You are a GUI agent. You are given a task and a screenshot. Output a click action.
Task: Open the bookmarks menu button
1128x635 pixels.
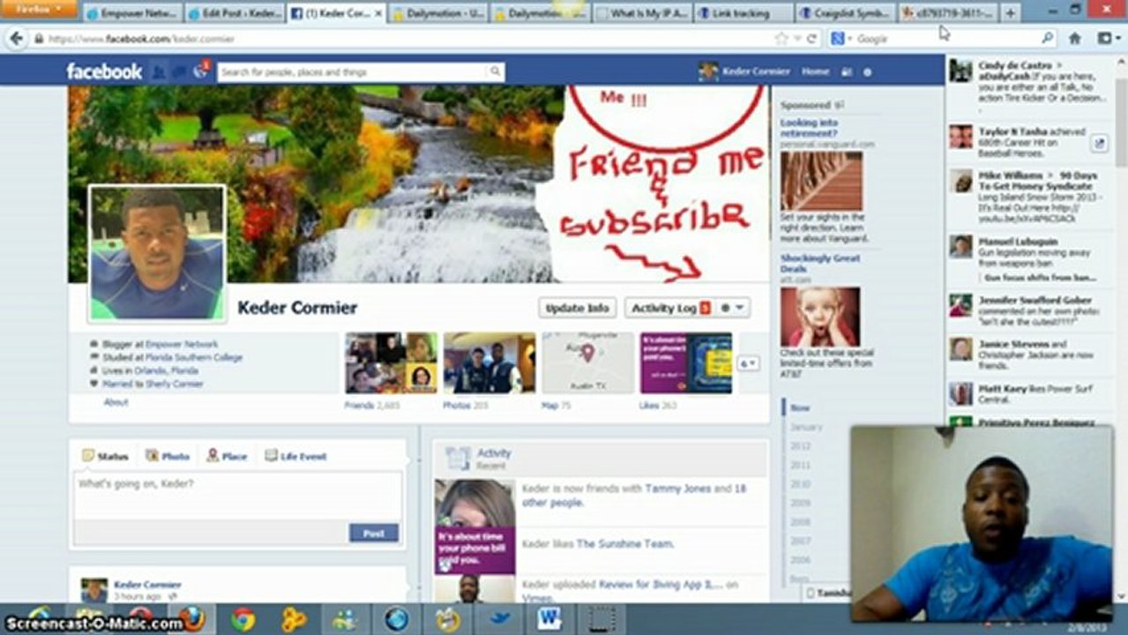[1107, 39]
